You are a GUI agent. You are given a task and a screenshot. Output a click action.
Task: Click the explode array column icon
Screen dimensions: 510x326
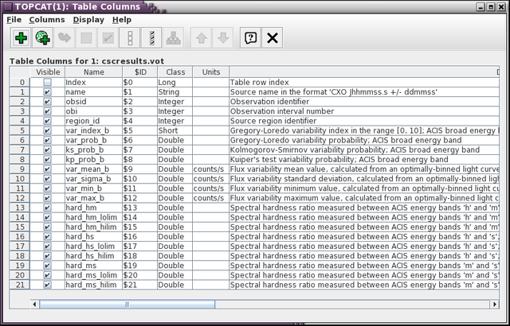tap(173, 38)
